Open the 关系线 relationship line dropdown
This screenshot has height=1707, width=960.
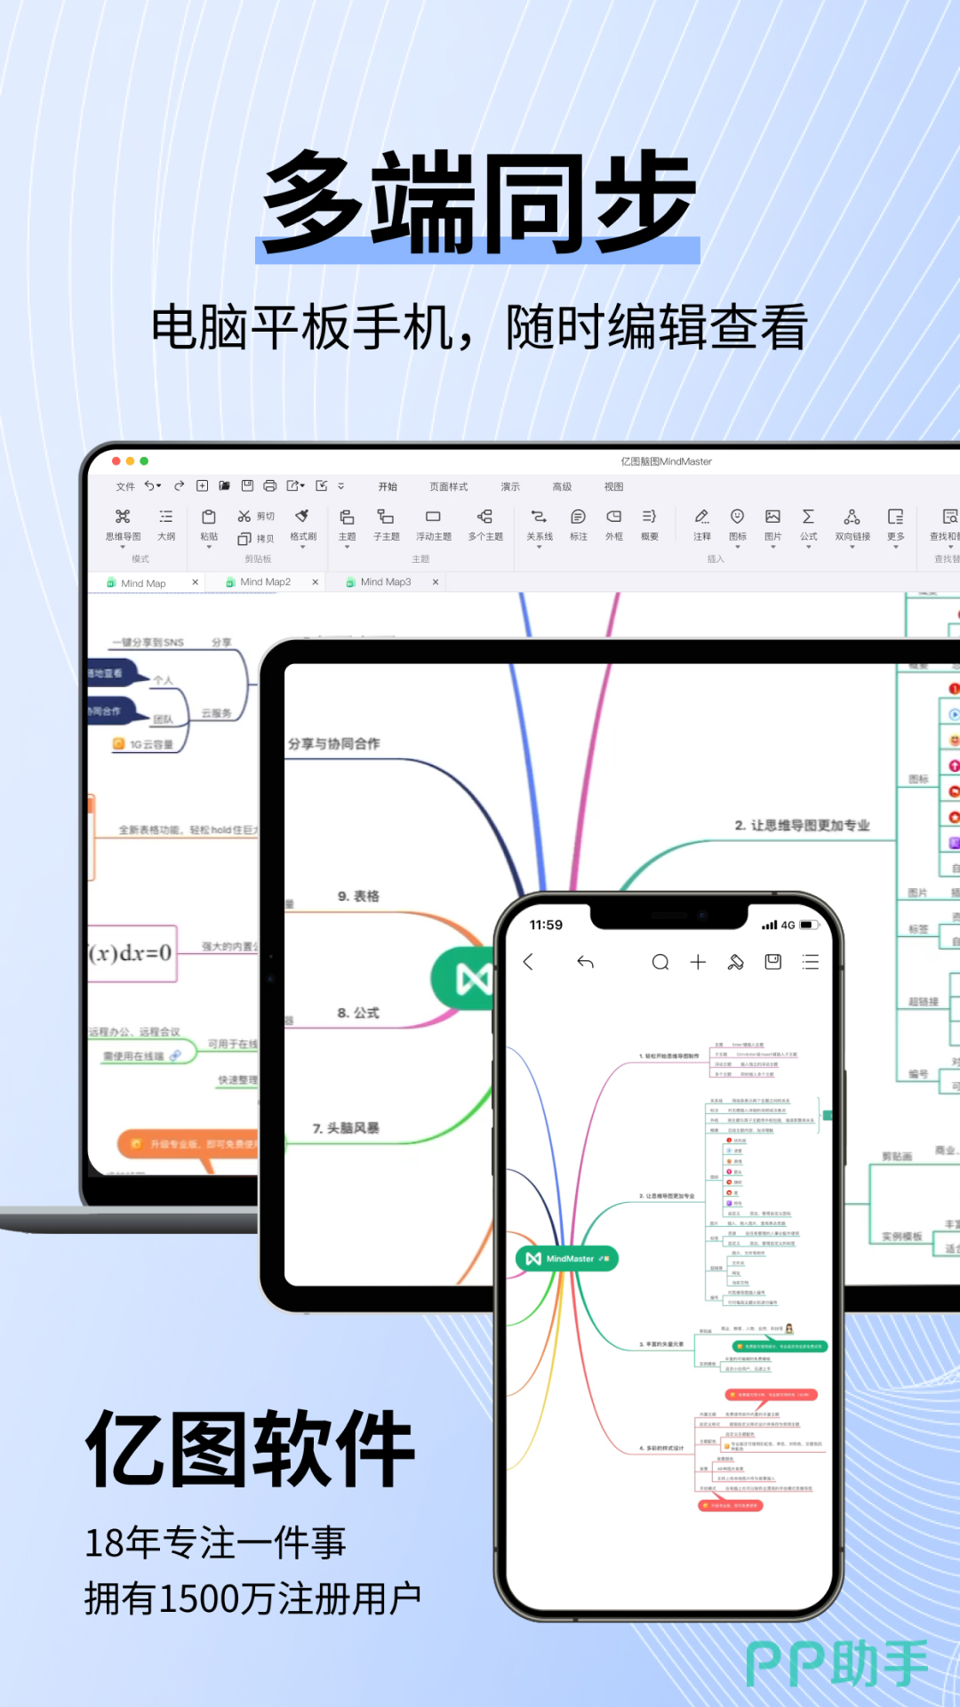click(539, 548)
